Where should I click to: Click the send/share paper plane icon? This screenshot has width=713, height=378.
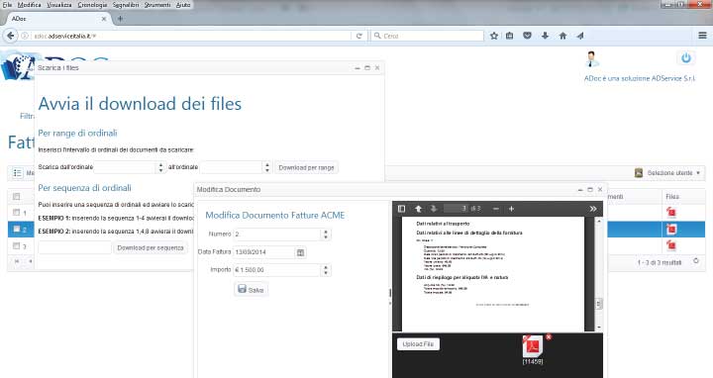point(580,36)
